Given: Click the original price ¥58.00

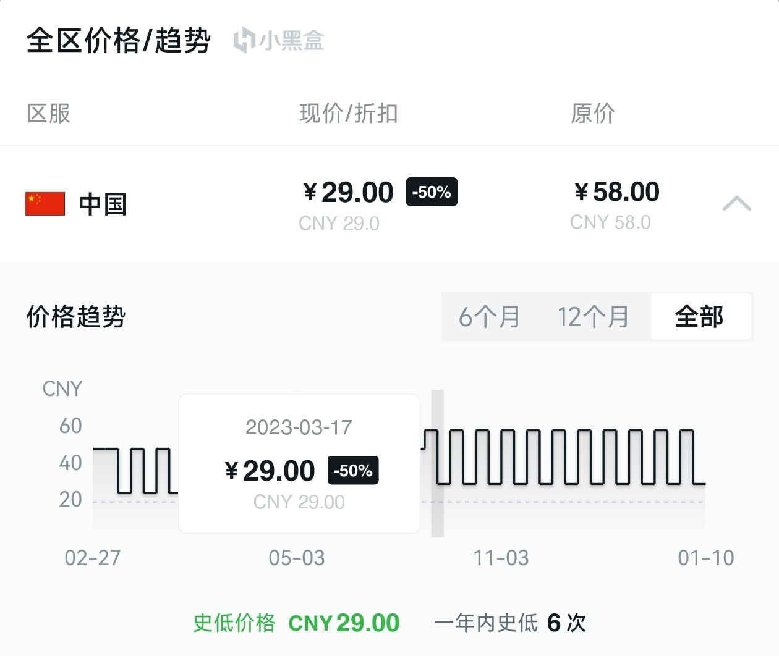Looking at the screenshot, I should (617, 192).
